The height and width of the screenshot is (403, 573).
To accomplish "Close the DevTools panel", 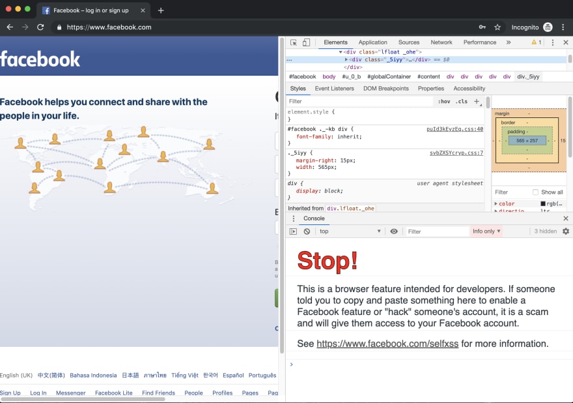I will tap(566, 42).
